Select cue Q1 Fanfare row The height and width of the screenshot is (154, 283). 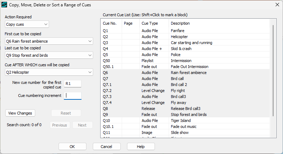185,31
